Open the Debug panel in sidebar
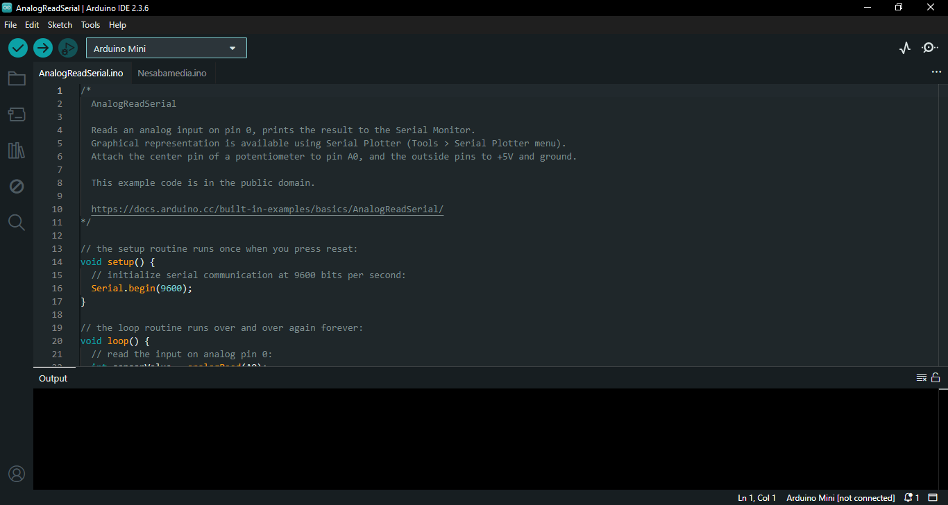 point(17,187)
